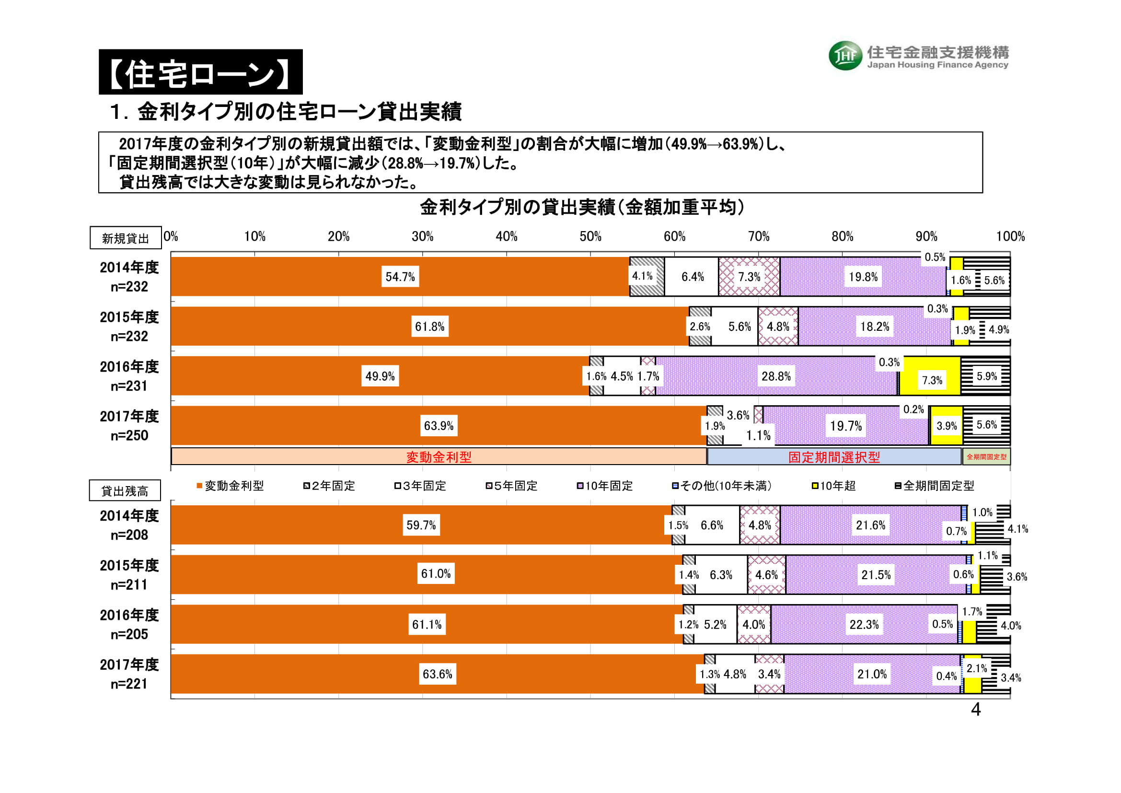The width and height of the screenshot is (1121, 793).
Task: Select the 新規貸出 label box
Action: pyautogui.click(x=126, y=238)
